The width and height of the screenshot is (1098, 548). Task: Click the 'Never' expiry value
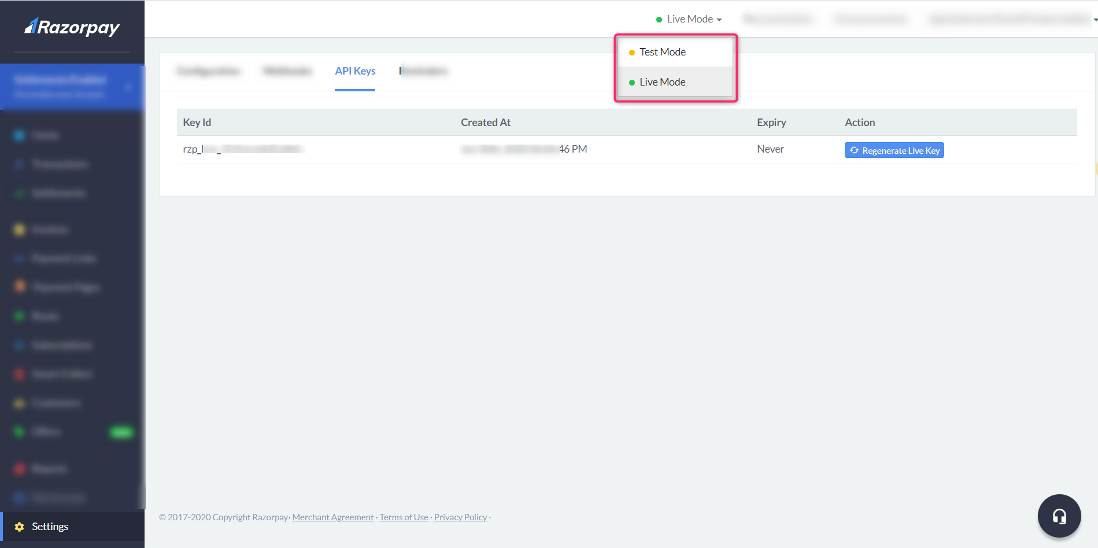(x=770, y=149)
